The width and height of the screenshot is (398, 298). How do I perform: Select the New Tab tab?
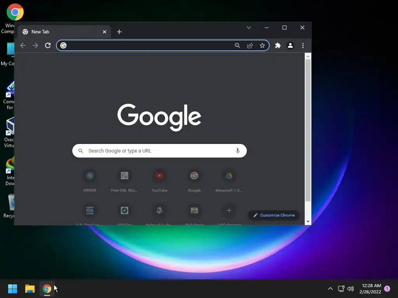pos(65,32)
